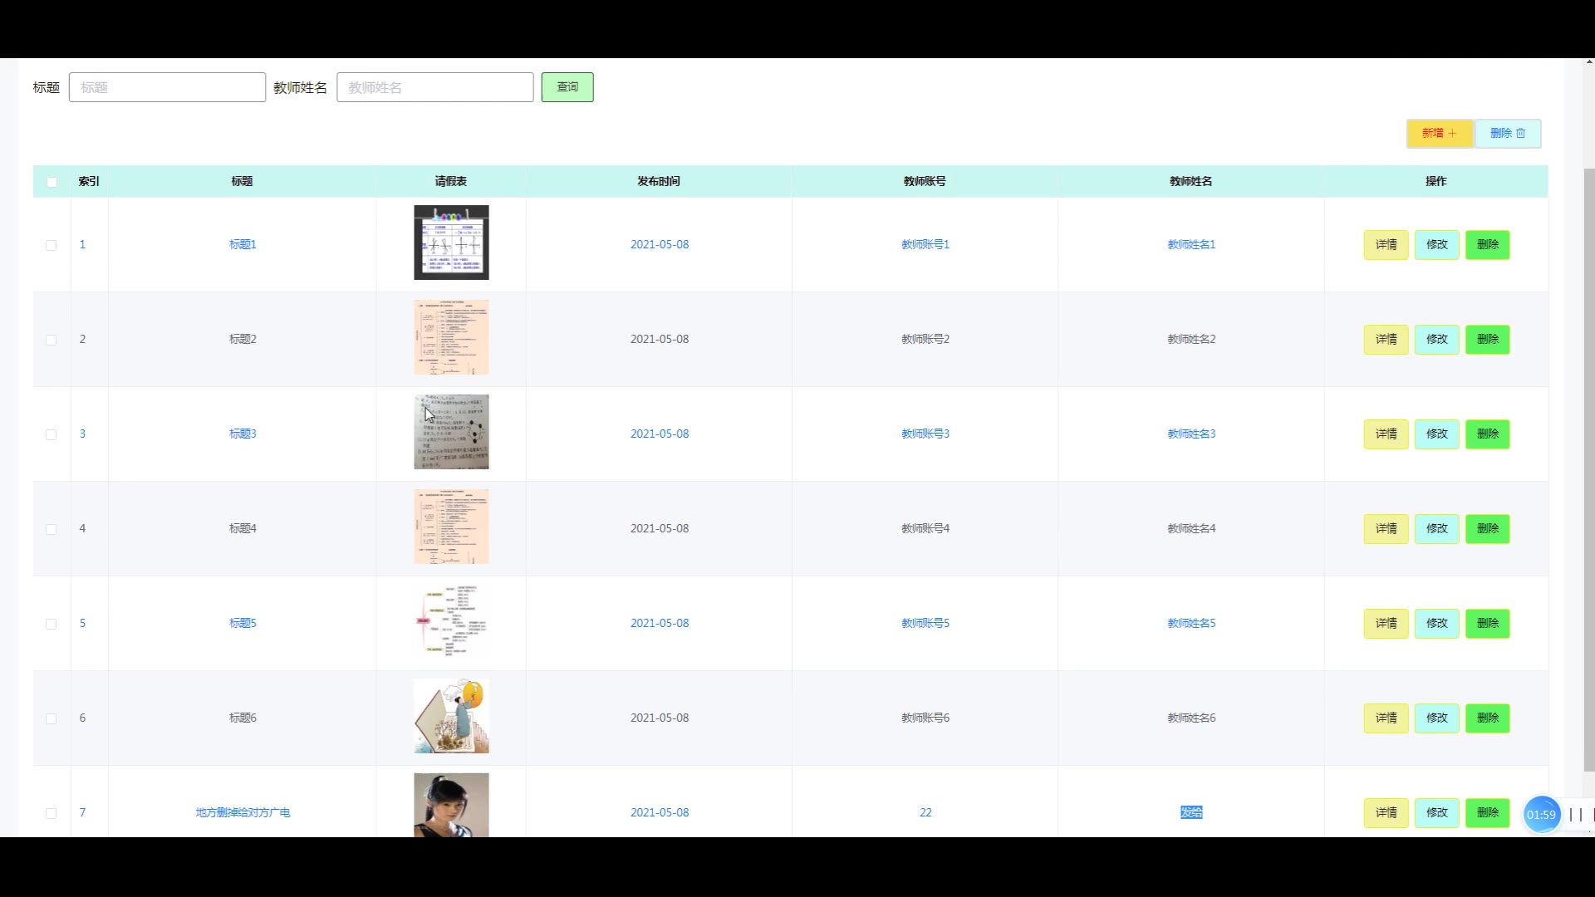Click the 标题1 cell text

243,244
